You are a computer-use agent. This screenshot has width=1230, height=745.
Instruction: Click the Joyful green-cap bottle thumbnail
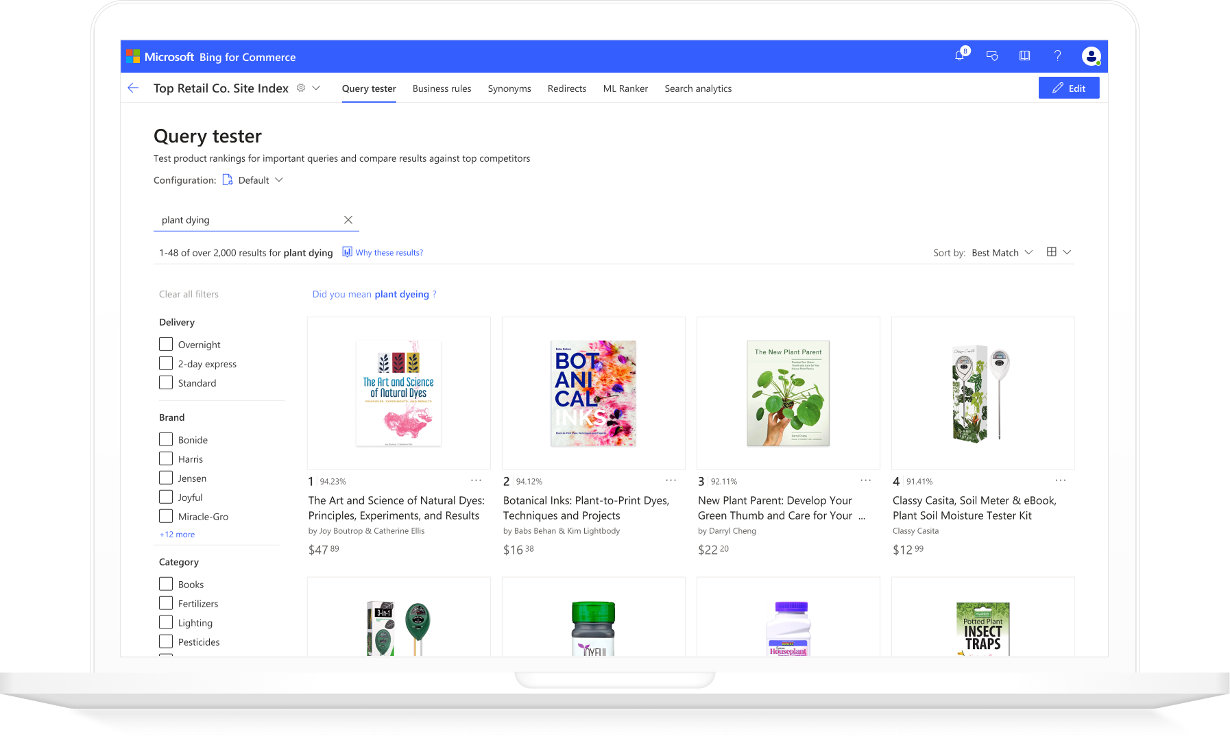click(594, 628)
